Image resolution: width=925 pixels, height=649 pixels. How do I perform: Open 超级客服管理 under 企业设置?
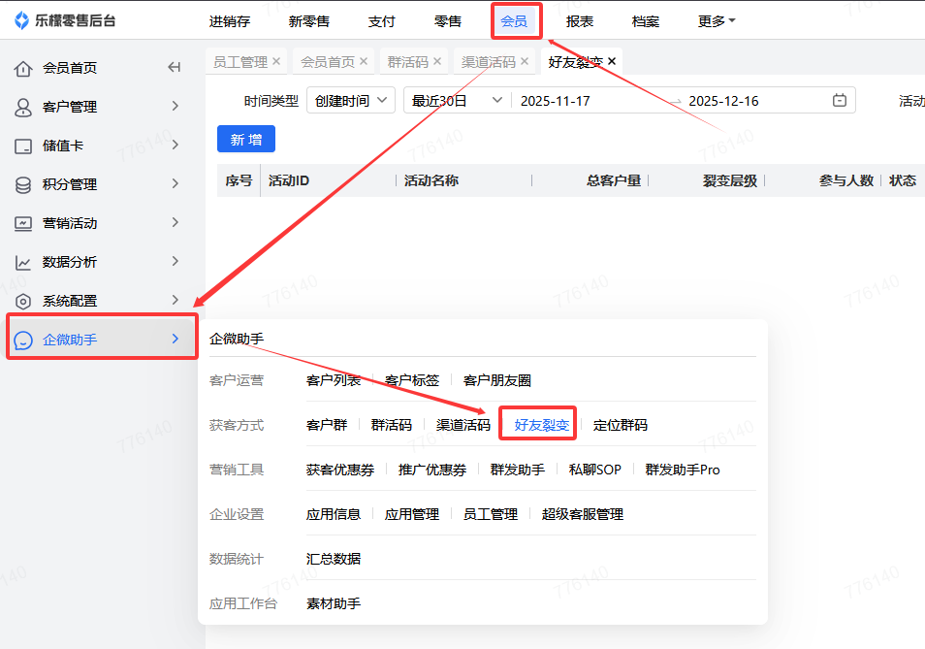583,514
